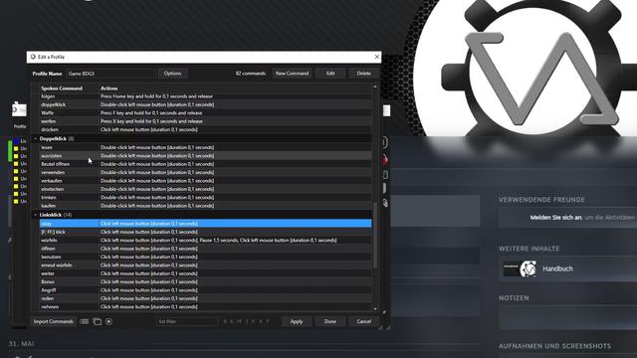Image resolution: width=637 pixels, height=358 pixels.
Task: Collapse the Doppelklick category group
Action: 36,139
